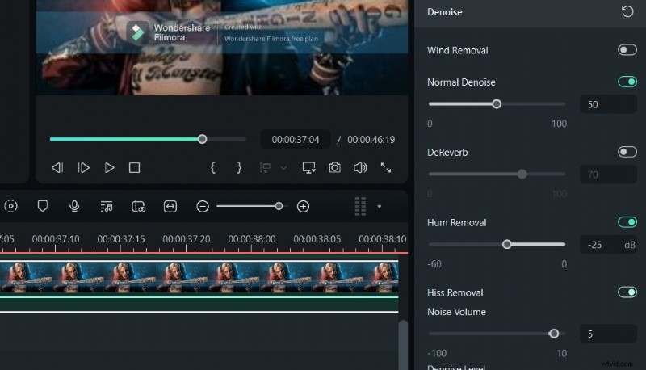Switch off the Hiss Removal toggle

click(x=627, y=292)
